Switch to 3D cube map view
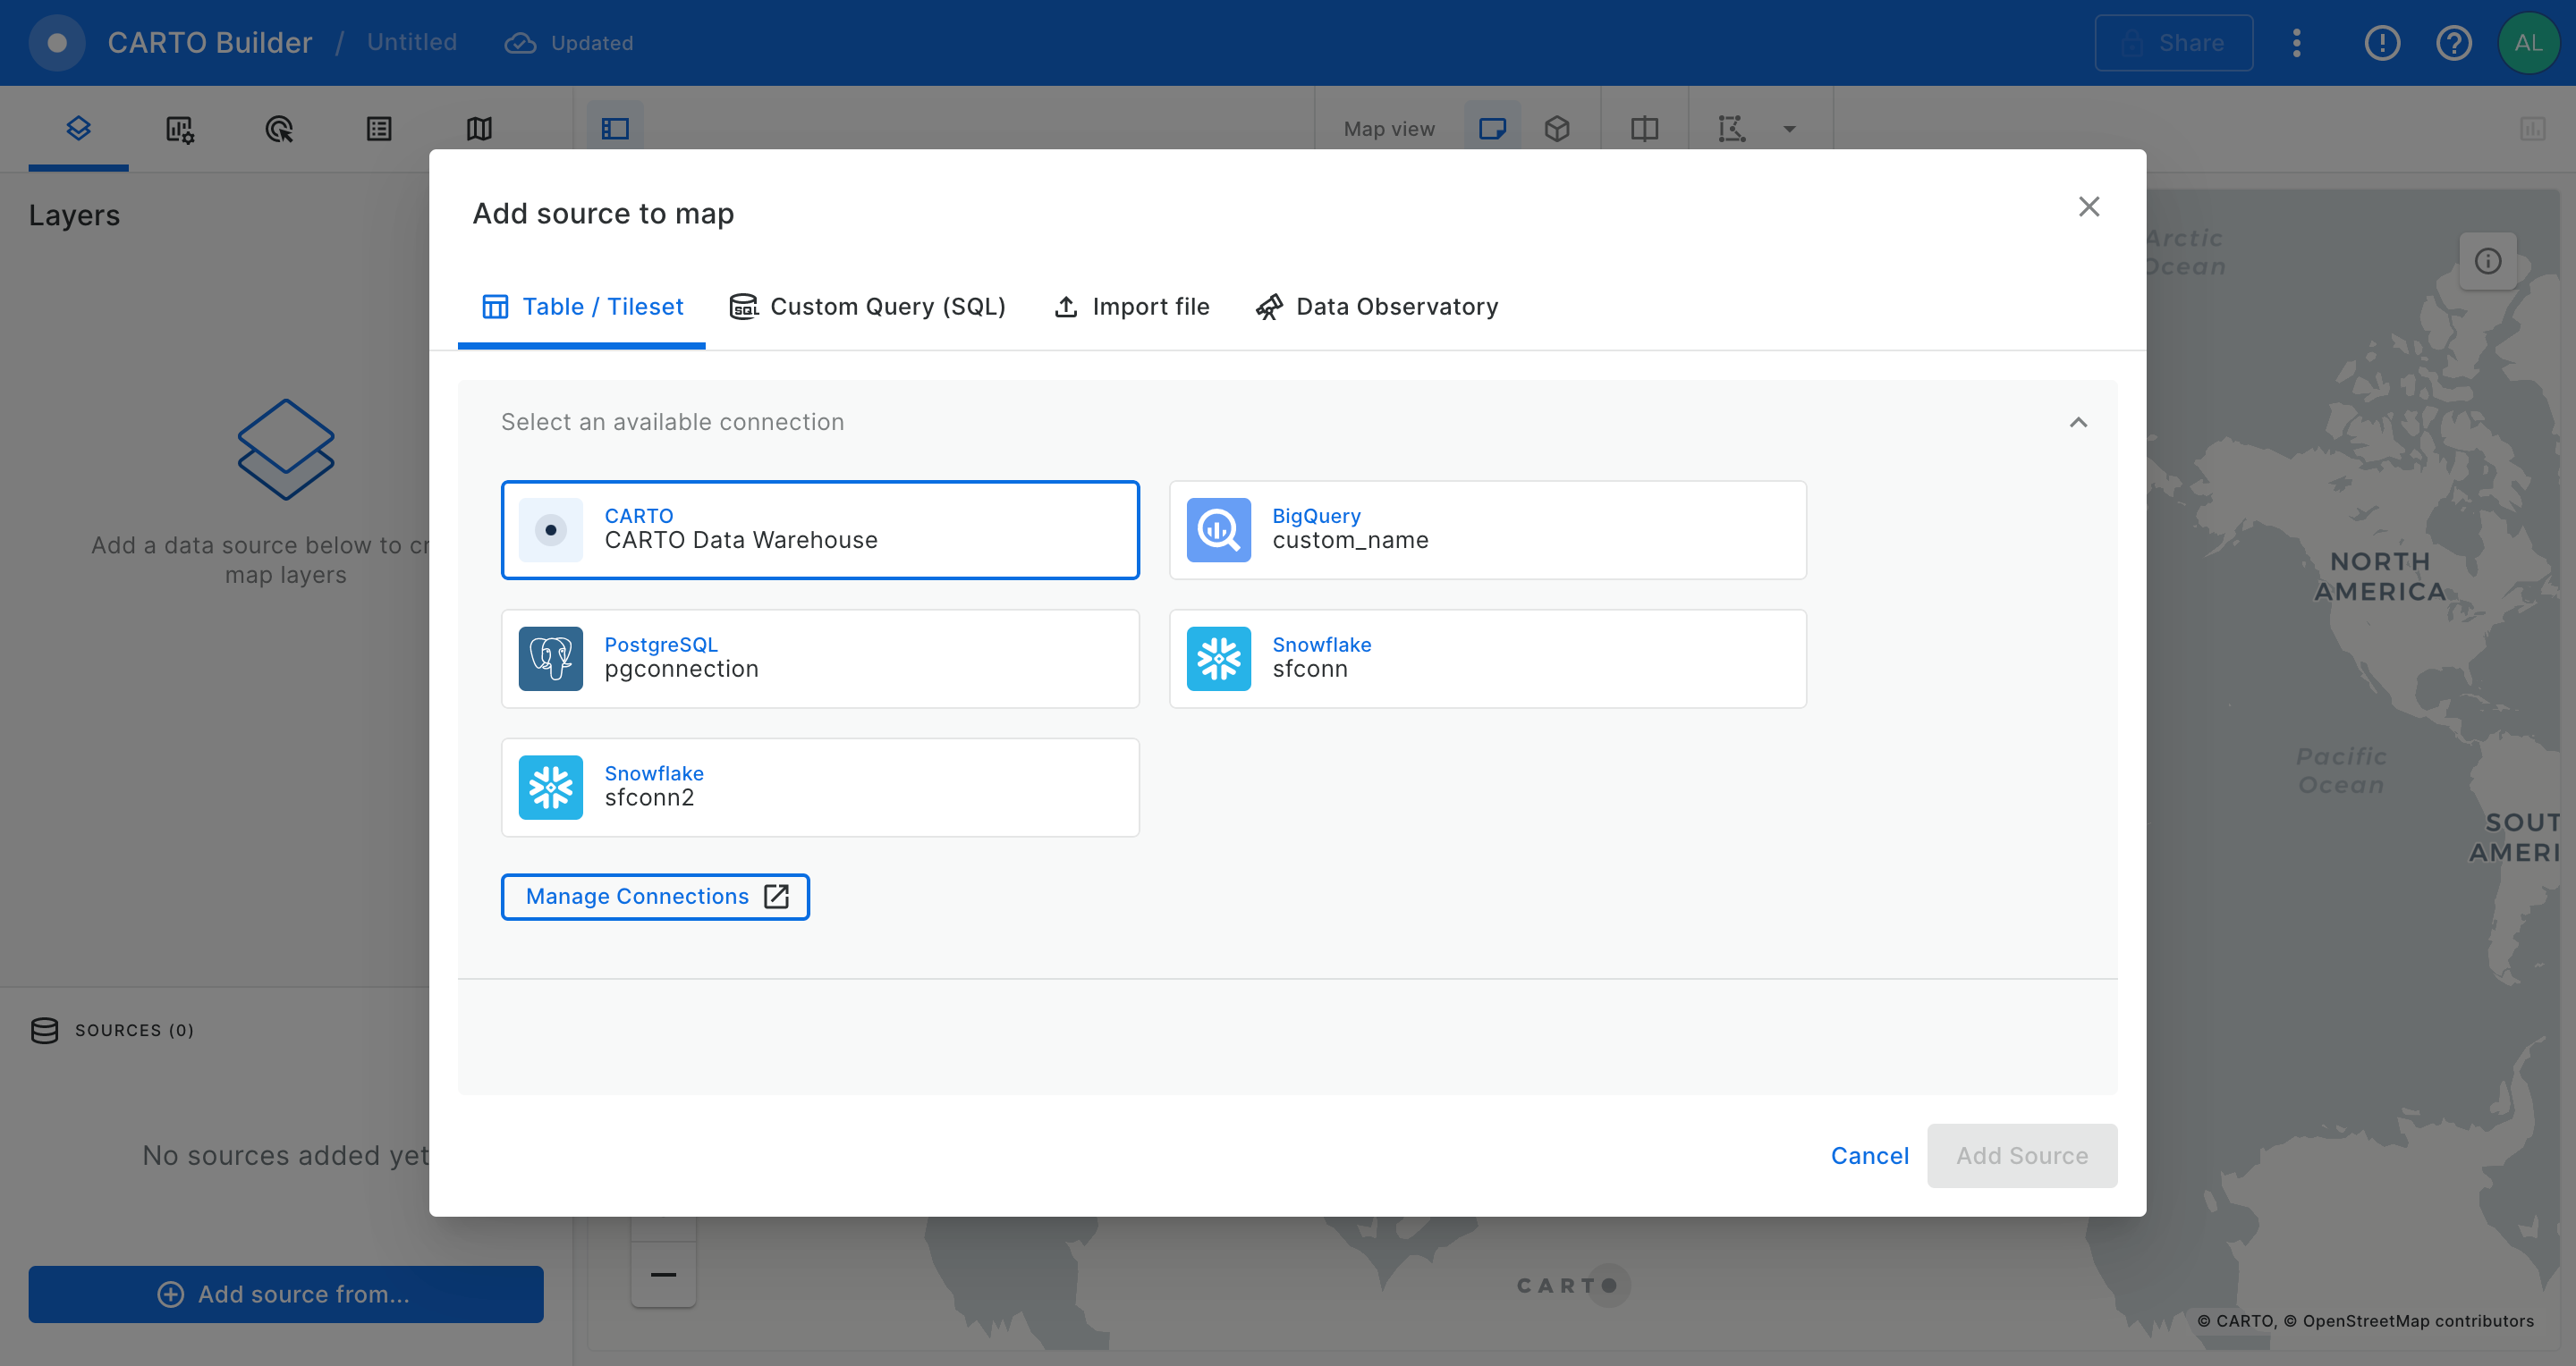 1556,129
